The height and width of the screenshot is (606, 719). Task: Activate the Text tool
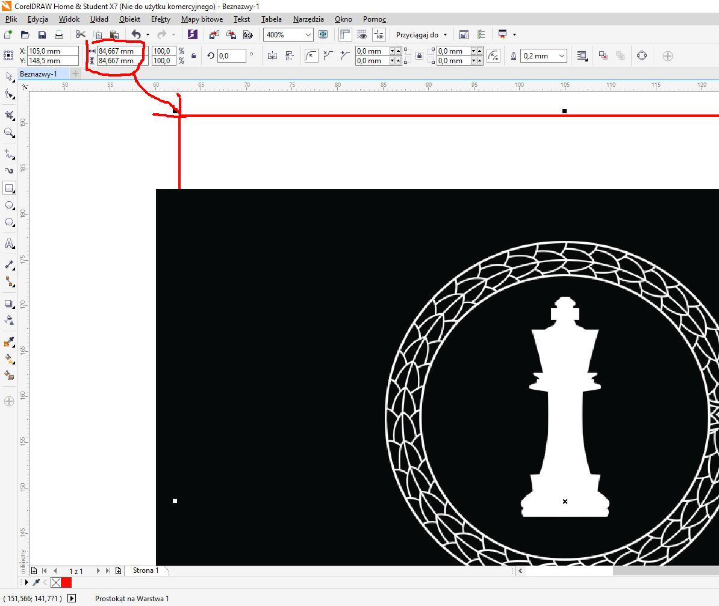coord(9,244)
